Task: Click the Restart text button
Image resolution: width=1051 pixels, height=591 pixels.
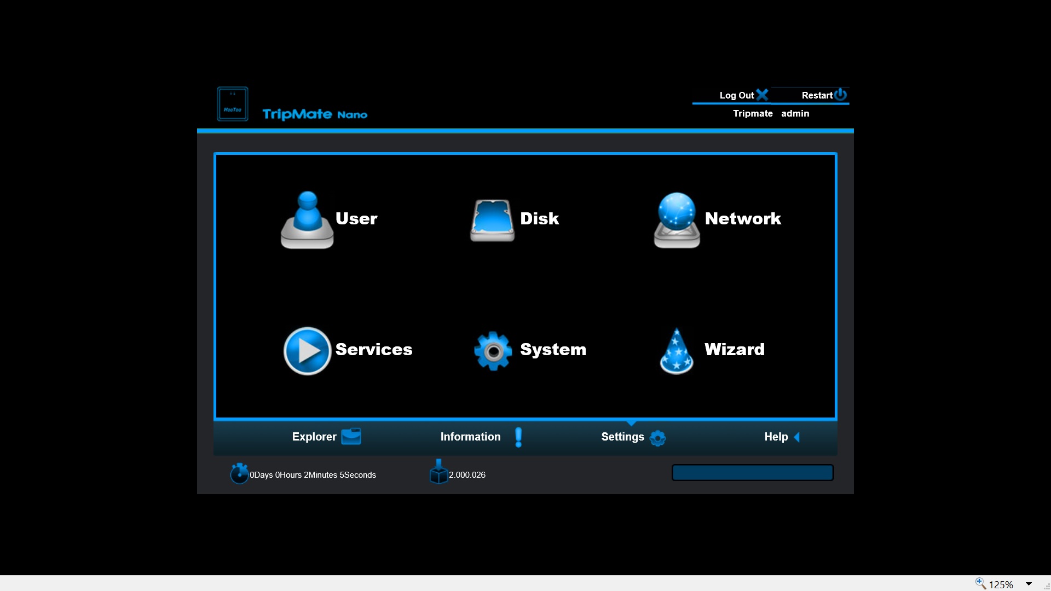Action: (x=817, y=95)
